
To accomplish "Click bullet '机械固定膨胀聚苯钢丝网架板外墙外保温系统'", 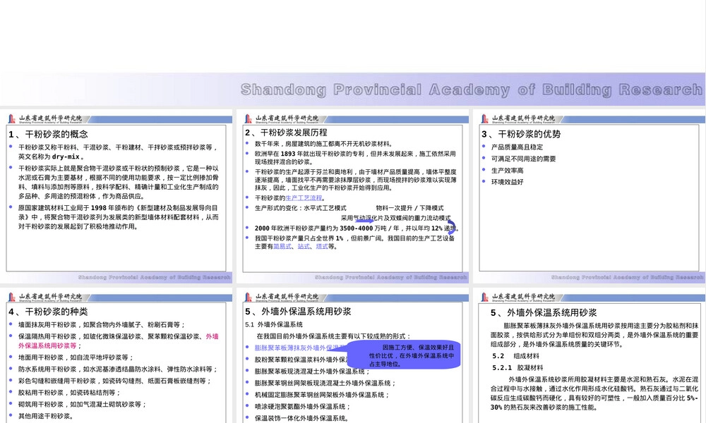I will (x=322, y=395).
